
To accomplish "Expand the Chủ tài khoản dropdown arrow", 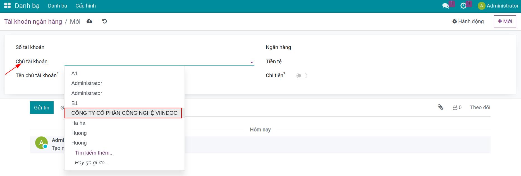I will coord(252,62).
